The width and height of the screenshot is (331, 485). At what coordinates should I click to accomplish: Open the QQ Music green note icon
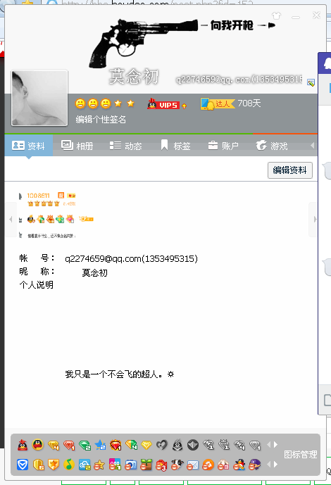click(69, 465)
